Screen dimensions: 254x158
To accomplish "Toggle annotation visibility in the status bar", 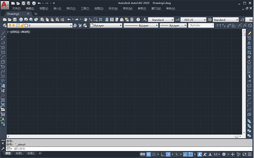I will (200, 154).
